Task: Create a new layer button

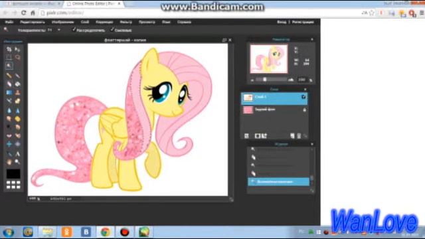Action: pyautogui.click(x=292, y=135)
